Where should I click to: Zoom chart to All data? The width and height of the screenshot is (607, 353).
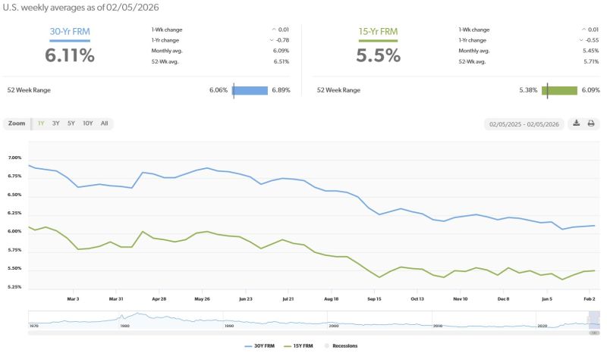(105, 123)
